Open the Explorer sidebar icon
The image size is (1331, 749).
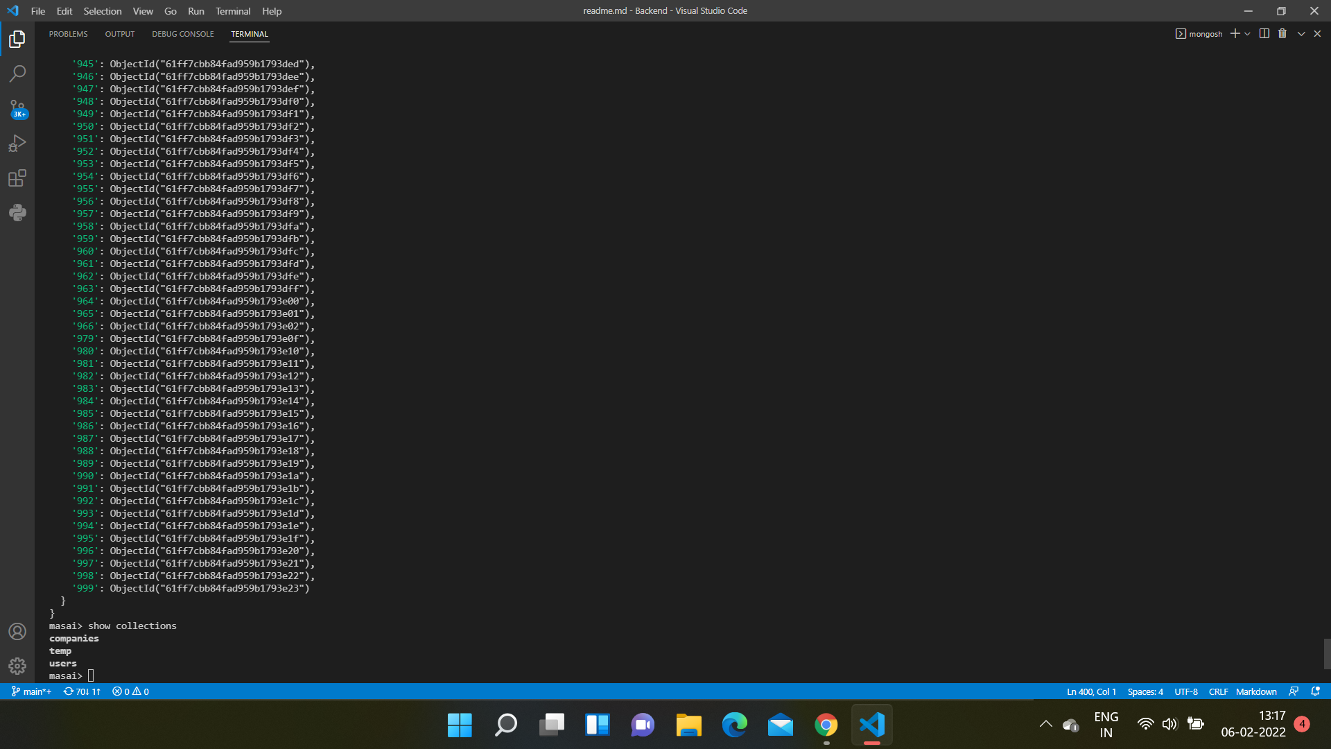tap(17, 39)
